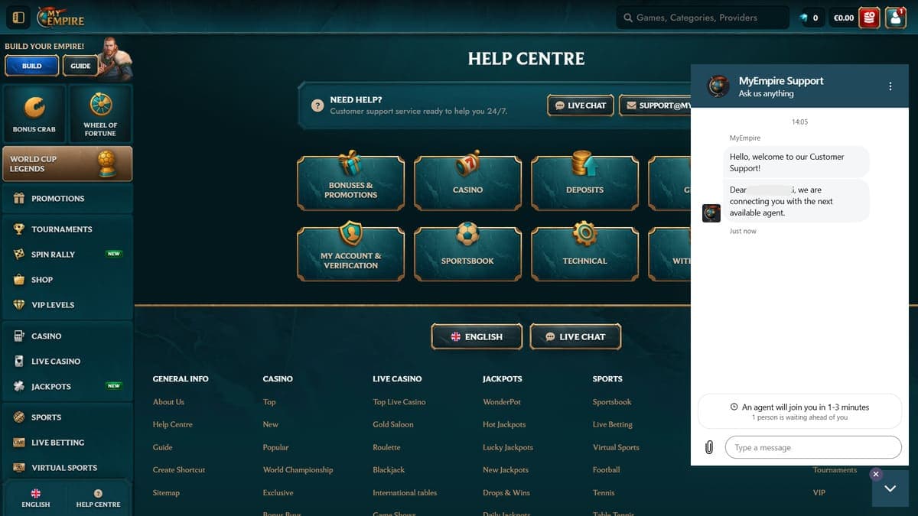
Task: Open Spin Rally in sidebar
Action: click(67, 255)
